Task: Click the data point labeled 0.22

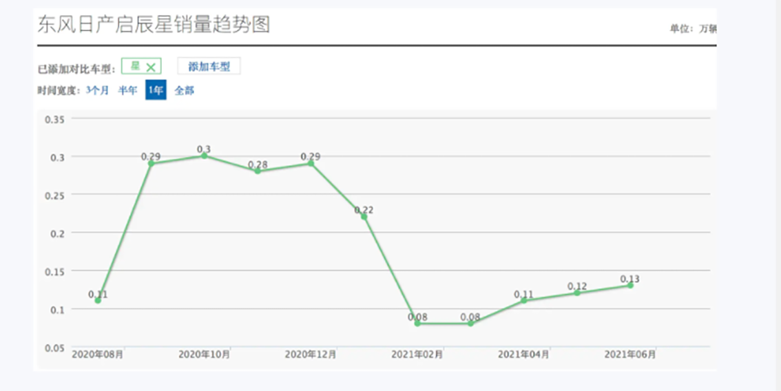Action: tap(364, 217)
